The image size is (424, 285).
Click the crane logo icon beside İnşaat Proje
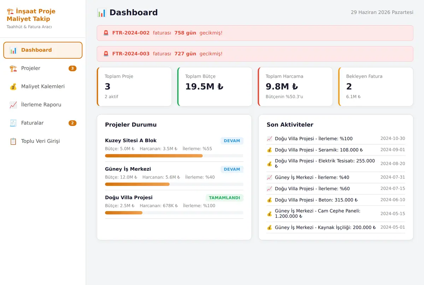[x=10, y=11]
